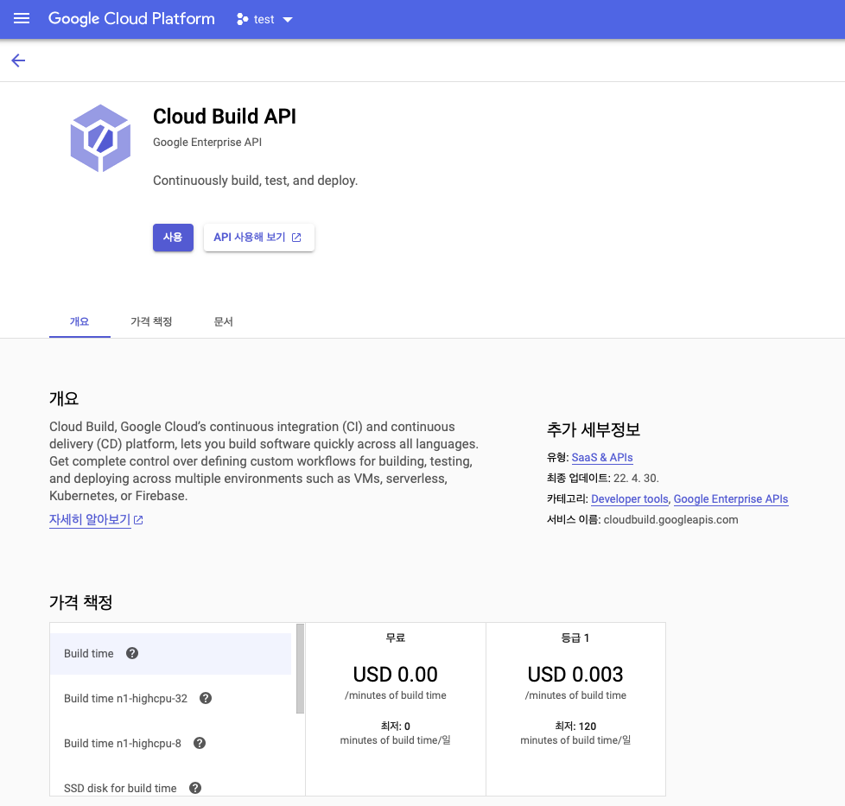Click the USD 0.00 free tier price

396,675
